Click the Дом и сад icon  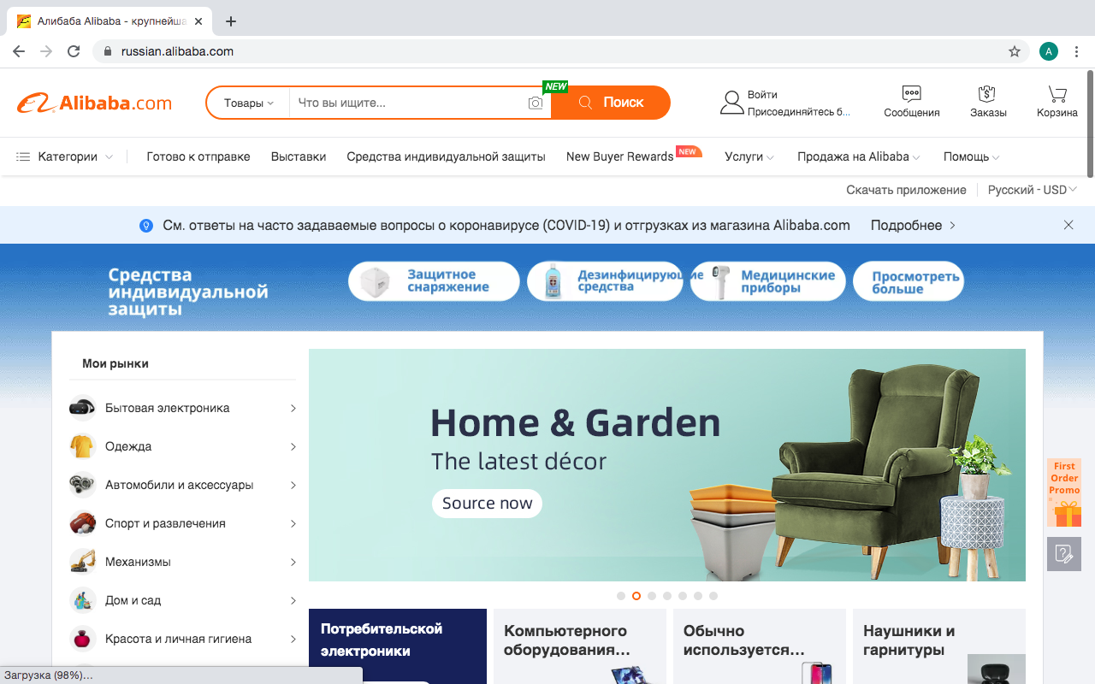coord(82,600)
